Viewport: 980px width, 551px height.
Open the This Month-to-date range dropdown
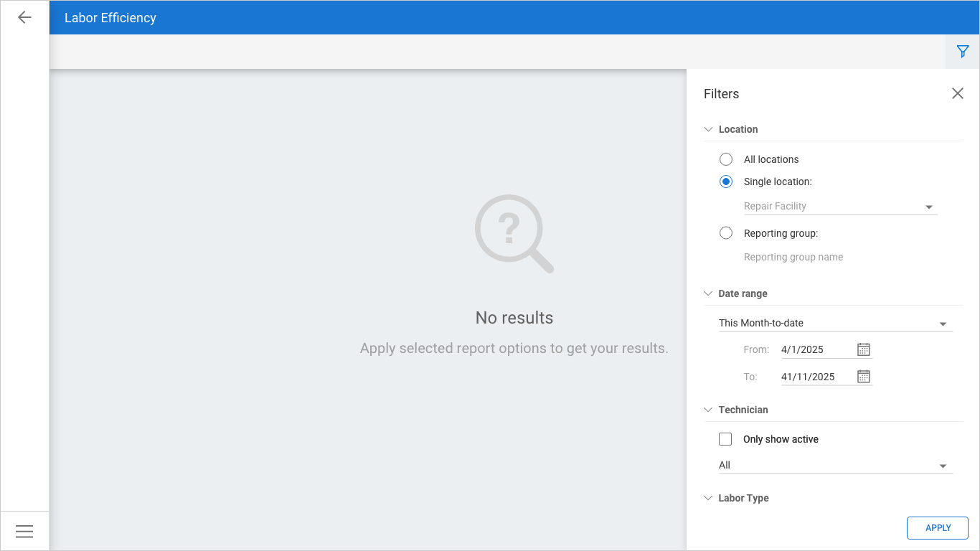tap(835, 324)
